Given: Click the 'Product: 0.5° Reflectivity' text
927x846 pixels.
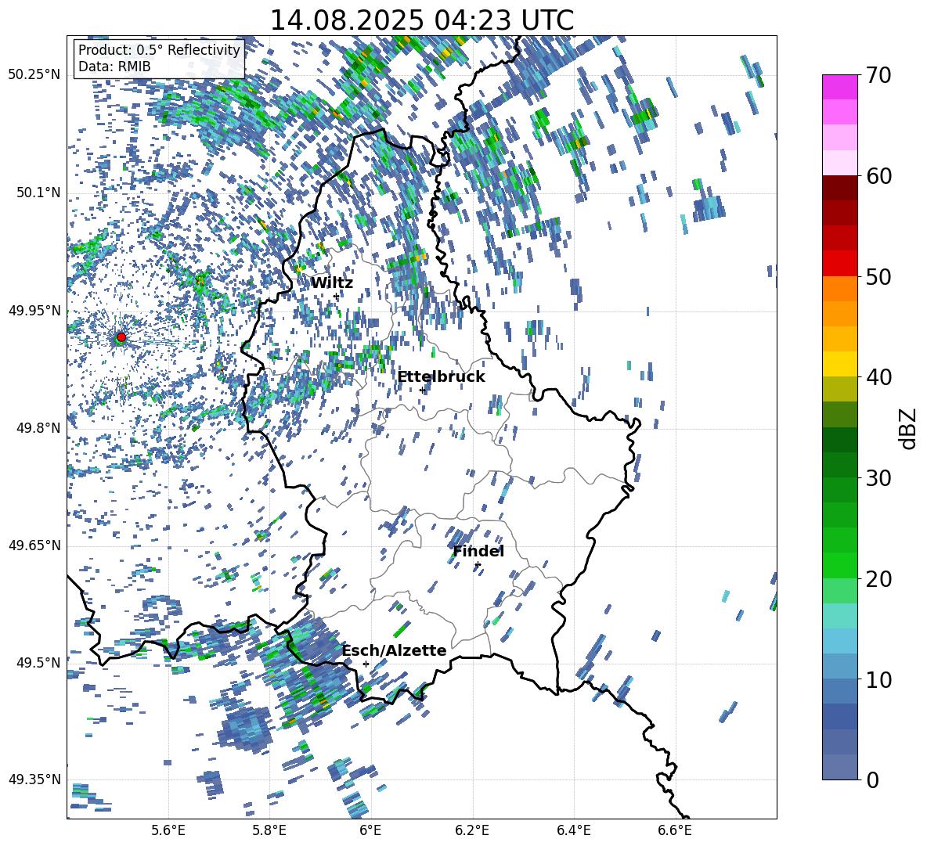Looking at the screenshot, I should 159,50.
